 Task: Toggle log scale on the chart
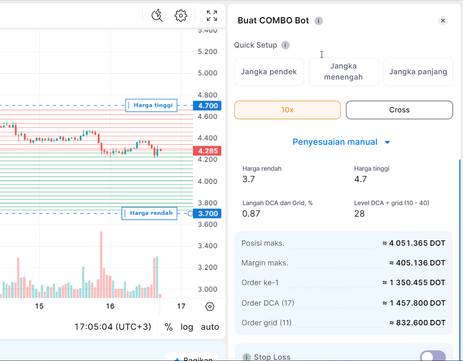(187, 327)
